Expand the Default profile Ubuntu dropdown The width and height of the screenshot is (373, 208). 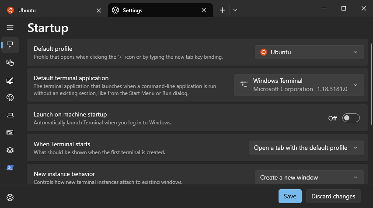[x=310, y=52]
